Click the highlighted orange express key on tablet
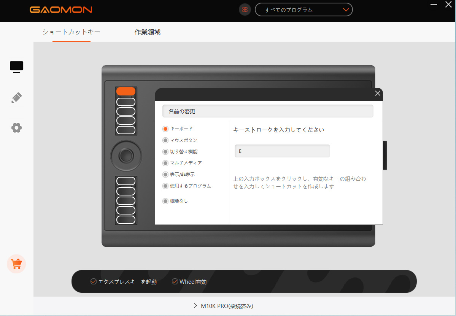Image resolution: width=456 pixels, height=316 pixels. pyautogui.click(x=126, y=91)
